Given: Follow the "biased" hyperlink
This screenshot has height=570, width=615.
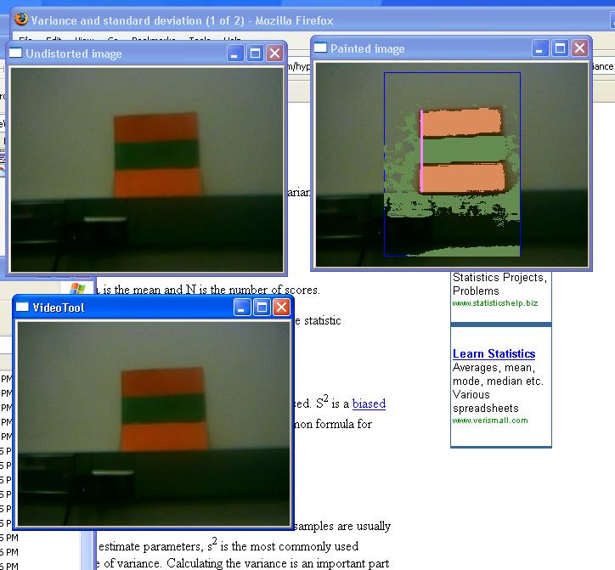Looking at the screenshot, I should [369, 404].
